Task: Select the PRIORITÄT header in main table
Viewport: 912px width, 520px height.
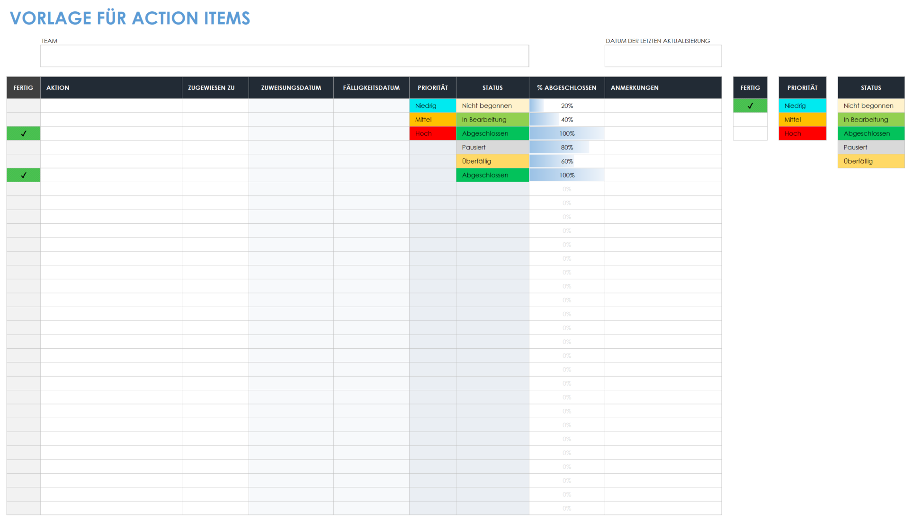Action: click(x=433, y=88)
